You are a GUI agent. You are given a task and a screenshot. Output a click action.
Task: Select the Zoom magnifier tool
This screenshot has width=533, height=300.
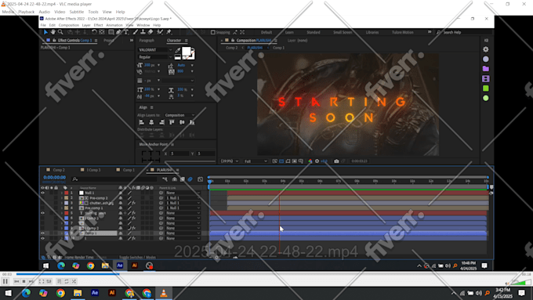[60, 32]
